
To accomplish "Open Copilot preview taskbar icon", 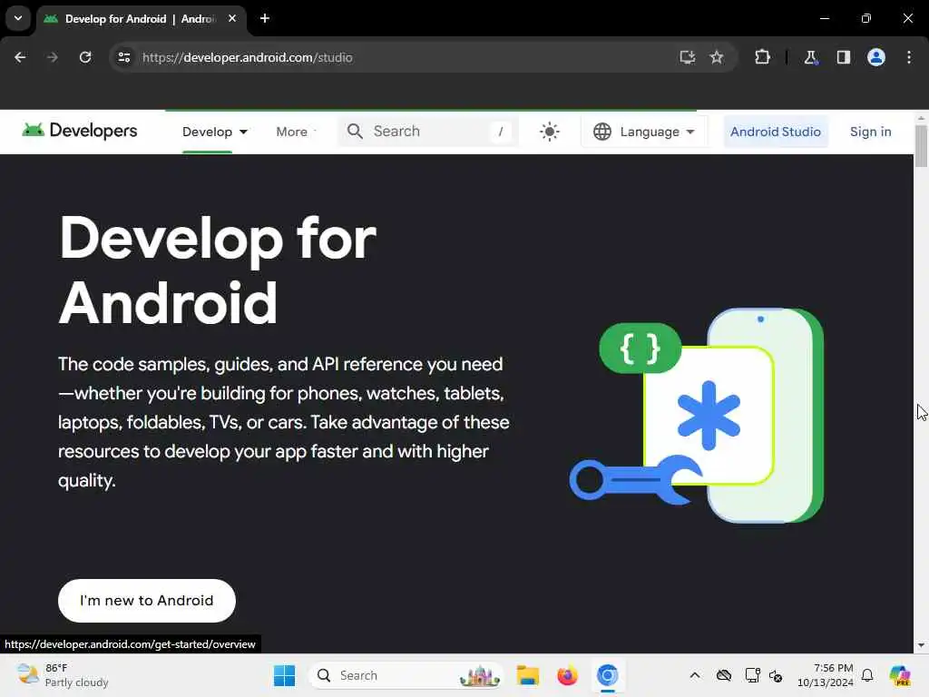I will pos(900,675).
